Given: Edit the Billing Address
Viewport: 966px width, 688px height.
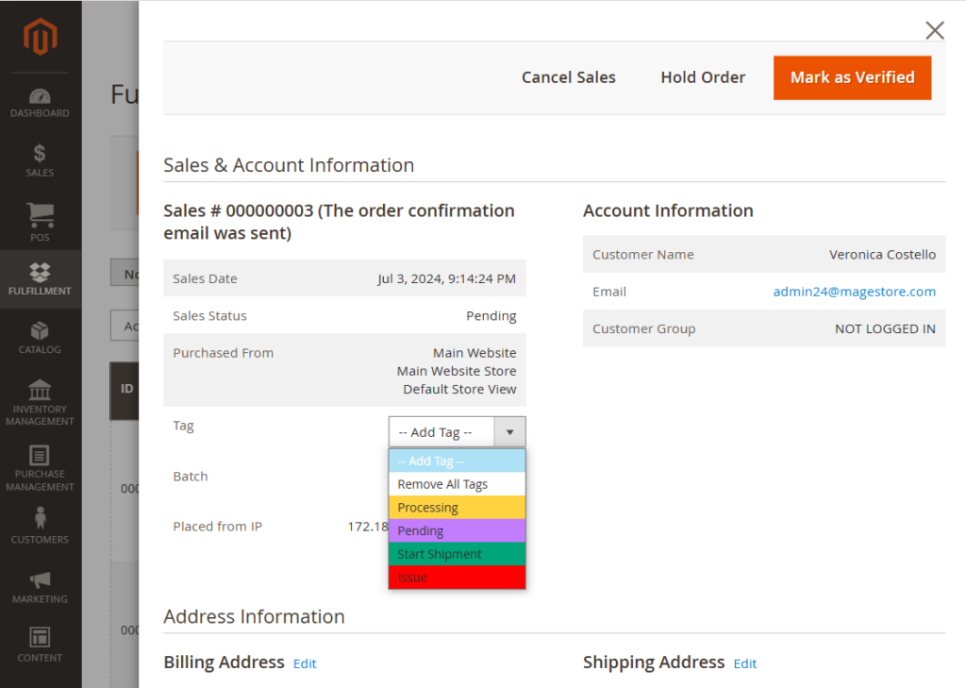Looking at the screenshot, I should coord(304,663).
